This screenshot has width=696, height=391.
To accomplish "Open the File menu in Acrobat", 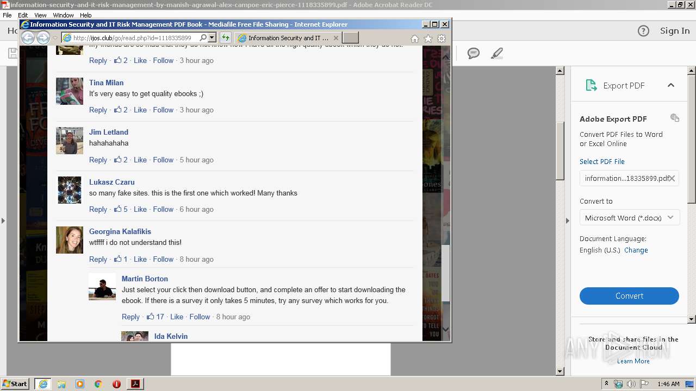I will tap(7, 15).
